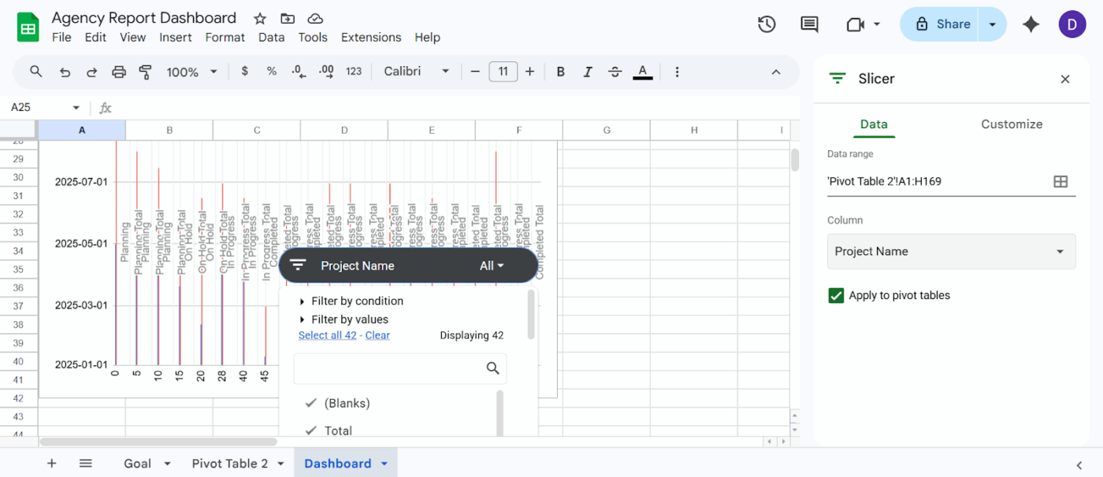
Task: Undo the last action
Action: (65, 71)
